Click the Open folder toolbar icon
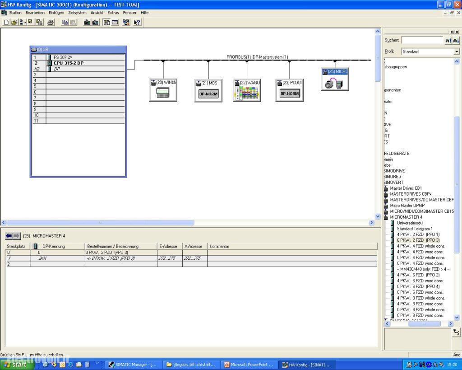Screen dimensions: 462x370 14,22
